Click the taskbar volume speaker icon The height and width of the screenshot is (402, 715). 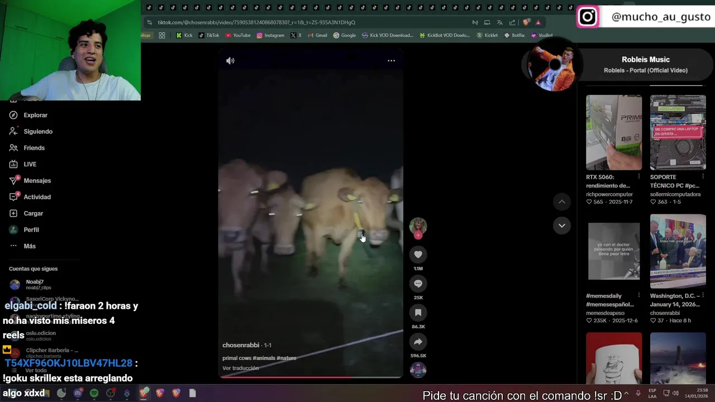(x=675, y=393)
